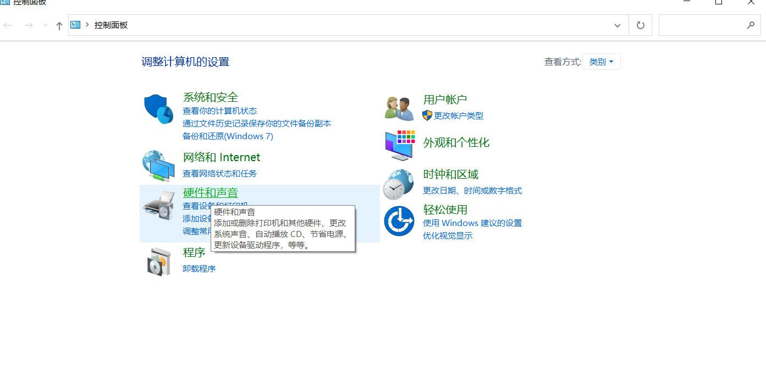Click inside the search input field
766x386 pixels.
point(704,25)
